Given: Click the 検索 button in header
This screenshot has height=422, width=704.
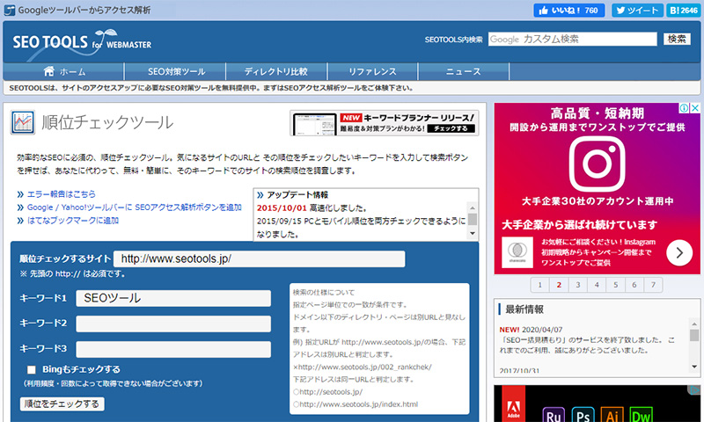Looking at the screenshot, I should coord(677,39).
